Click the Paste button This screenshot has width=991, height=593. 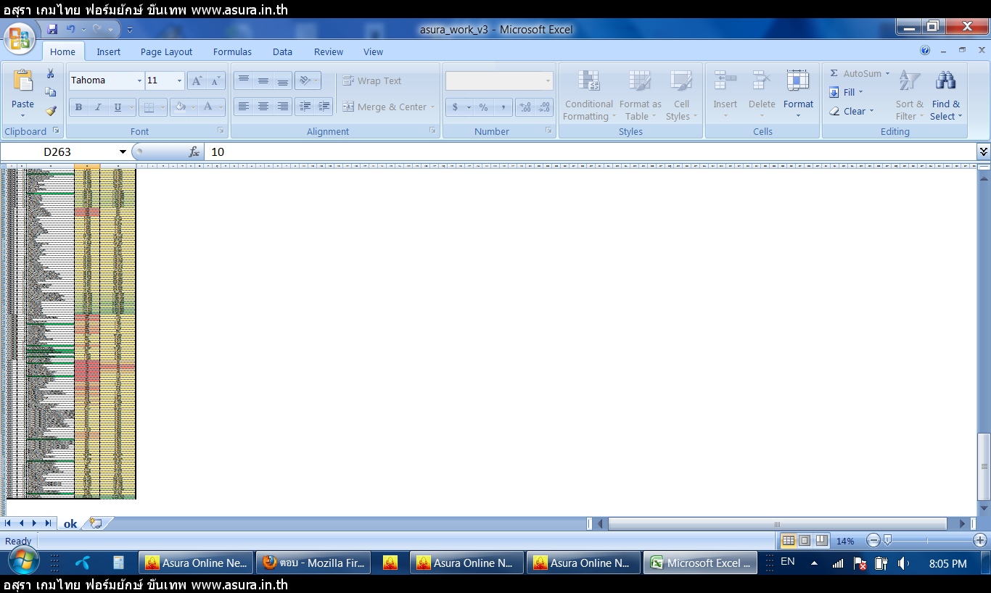22,94
